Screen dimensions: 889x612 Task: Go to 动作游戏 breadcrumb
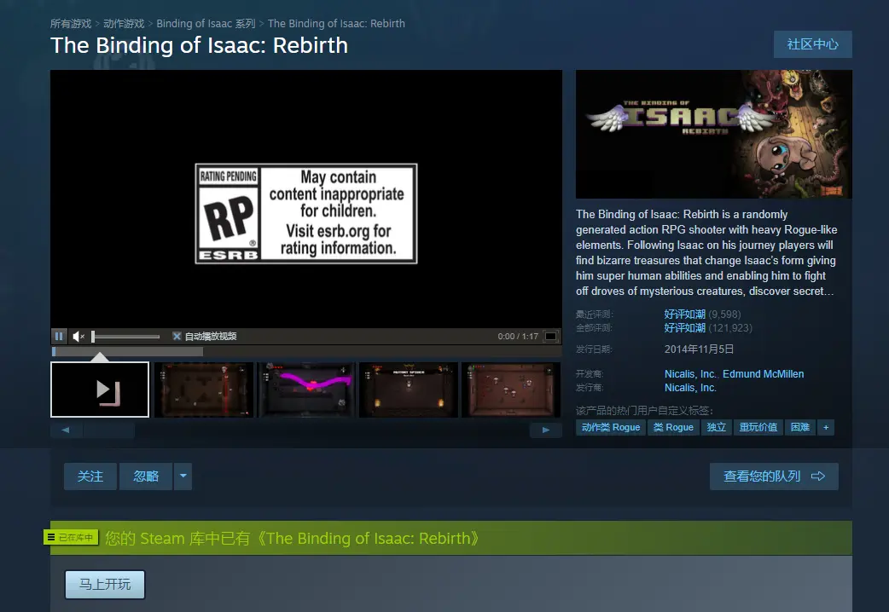[x=124, y=24]
